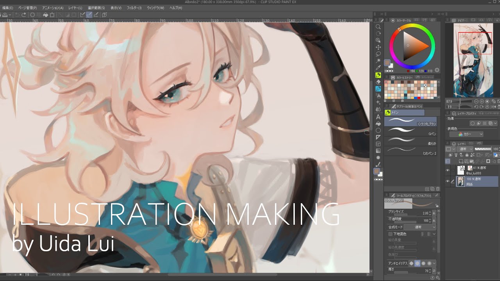This screenshot has height=281, width=500.
Task: Flip canvas horizontally in Navigator
Action: click(x=494, y=107)
